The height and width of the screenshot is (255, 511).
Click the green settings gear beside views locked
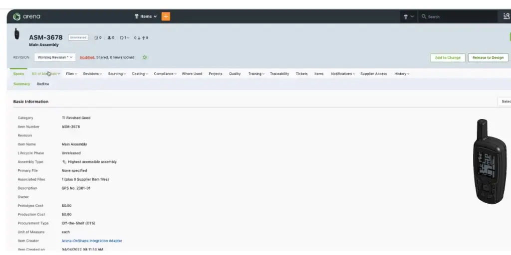click(x=145, y=57)
